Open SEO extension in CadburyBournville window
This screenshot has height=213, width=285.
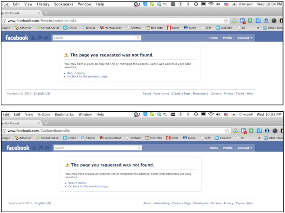point(235,131)
